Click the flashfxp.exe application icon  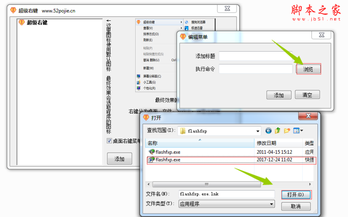pos(151,152)
